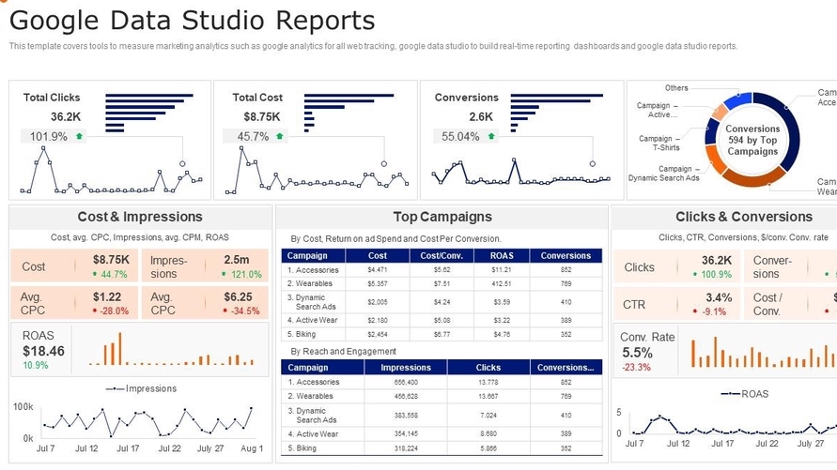Image resolution: width=837 pixels, height=470 pixels.
Task: Click the $4,471 cost cell for Accessories
Action: point(378,270)
